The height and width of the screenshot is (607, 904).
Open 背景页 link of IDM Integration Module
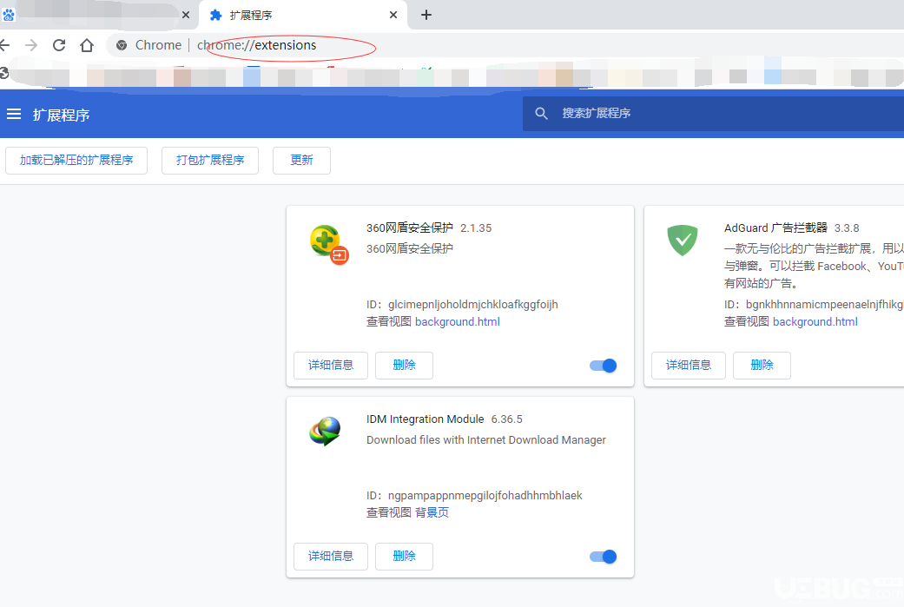coord(432,512)
